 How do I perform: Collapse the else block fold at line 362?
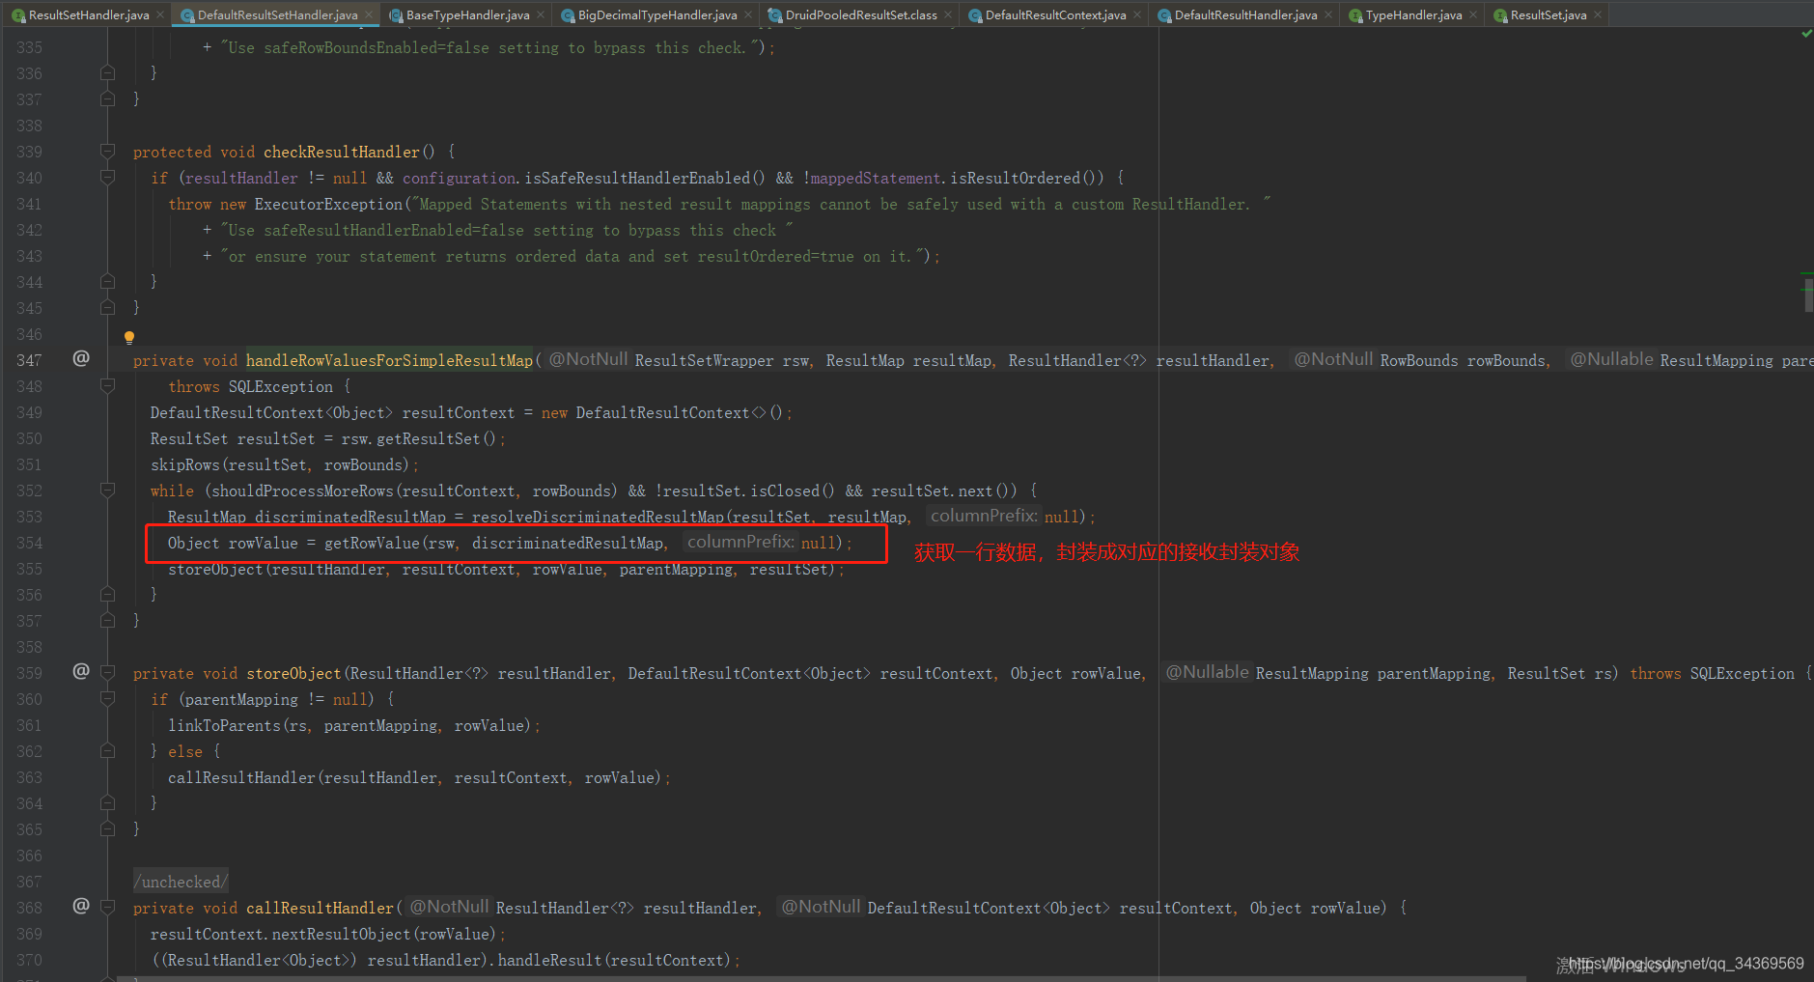107,751
